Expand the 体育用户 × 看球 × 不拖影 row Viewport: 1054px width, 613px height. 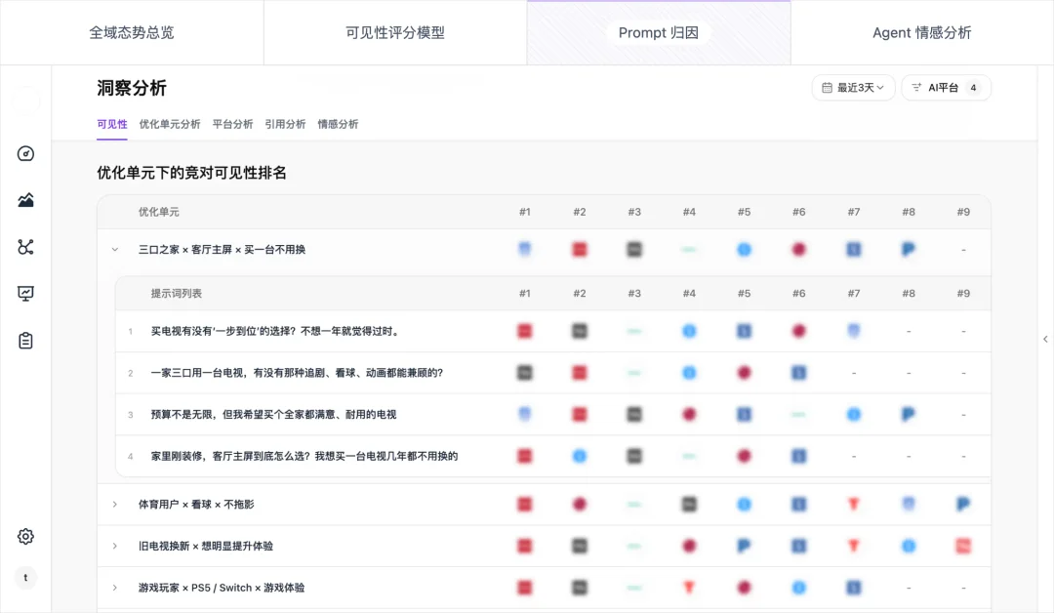coord(115,505)
